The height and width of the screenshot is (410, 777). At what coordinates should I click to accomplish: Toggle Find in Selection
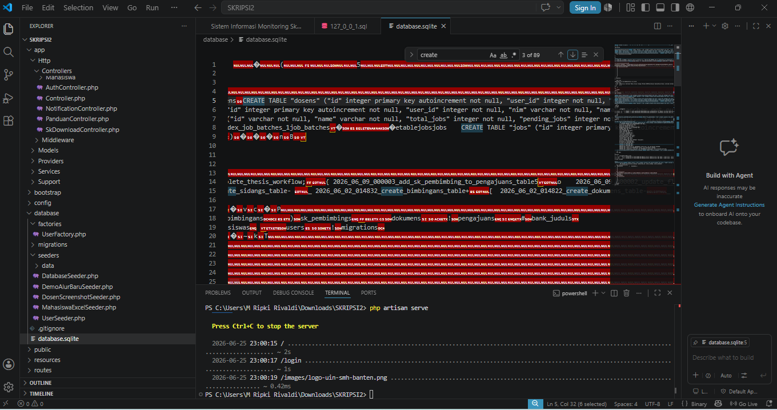tap(584, 55)
